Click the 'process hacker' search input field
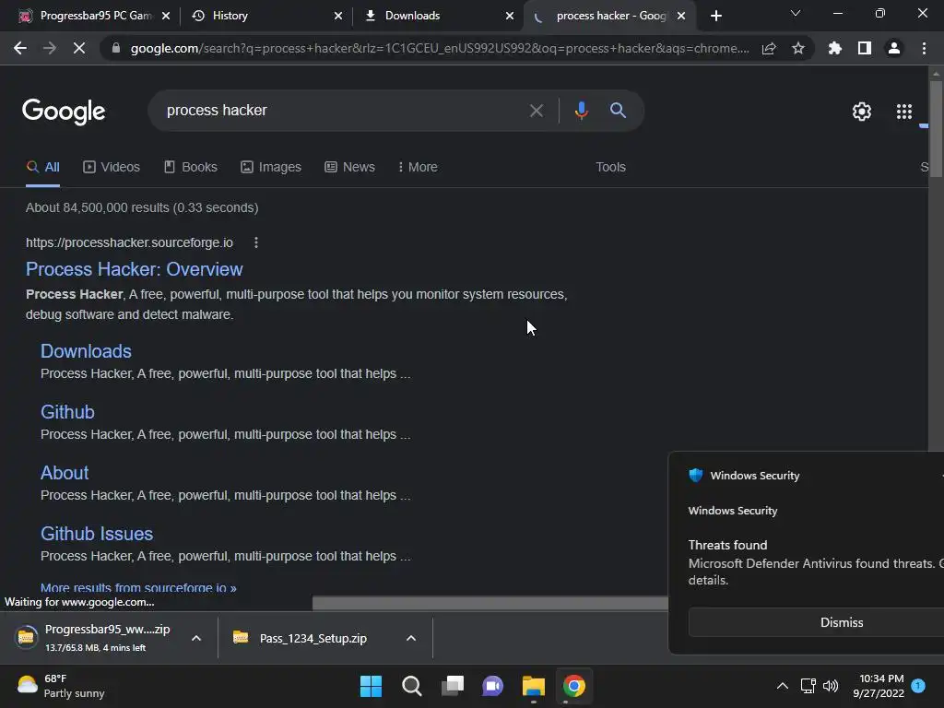Screen dimensions: 944x708 (x=337, y=111)
